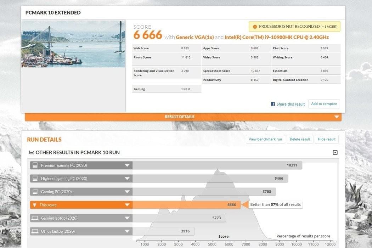372x248 pixels.
Task: Expand the Premium gaming PC (2020) dropdown arrow
Action: pos(127,165)
